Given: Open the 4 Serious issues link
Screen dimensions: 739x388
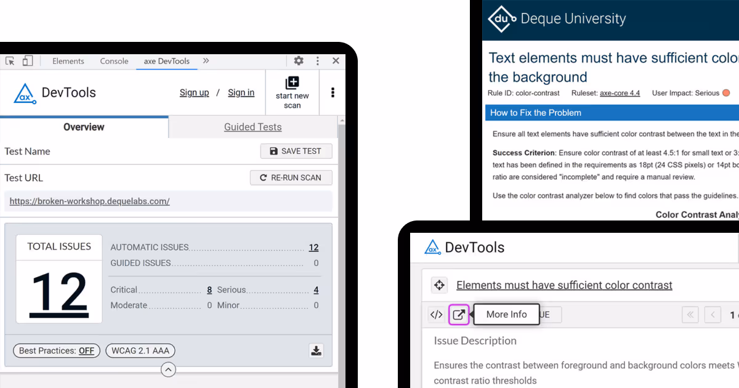Looking at the screenshot, I should pos(316,289).
